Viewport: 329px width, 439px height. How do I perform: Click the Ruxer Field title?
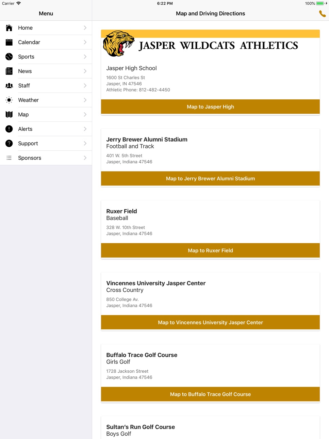(x=121, y=211)
